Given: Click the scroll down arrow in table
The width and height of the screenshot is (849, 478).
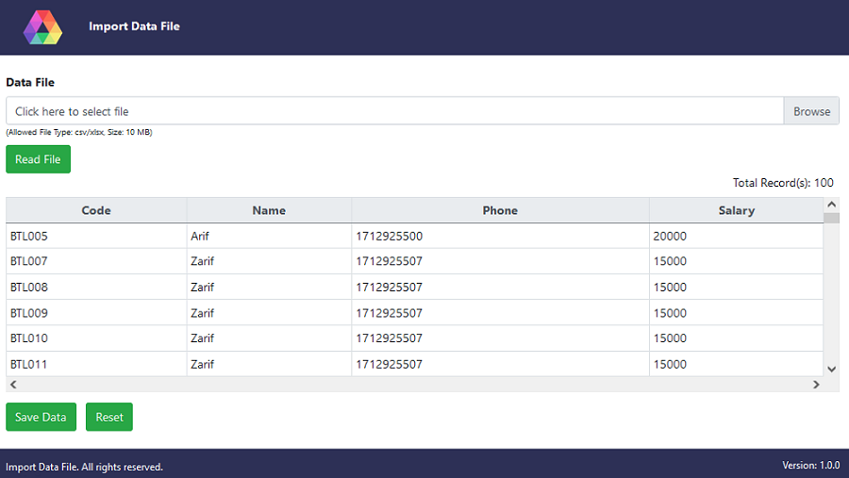Looking at the screenshot, I should [x=831, y=369].
